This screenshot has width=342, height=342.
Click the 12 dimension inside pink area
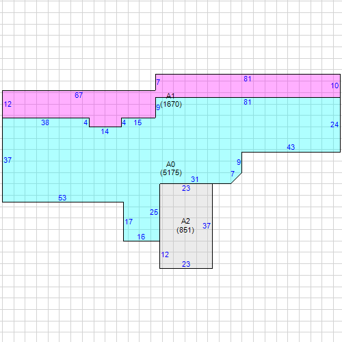(x=8, y=104)
